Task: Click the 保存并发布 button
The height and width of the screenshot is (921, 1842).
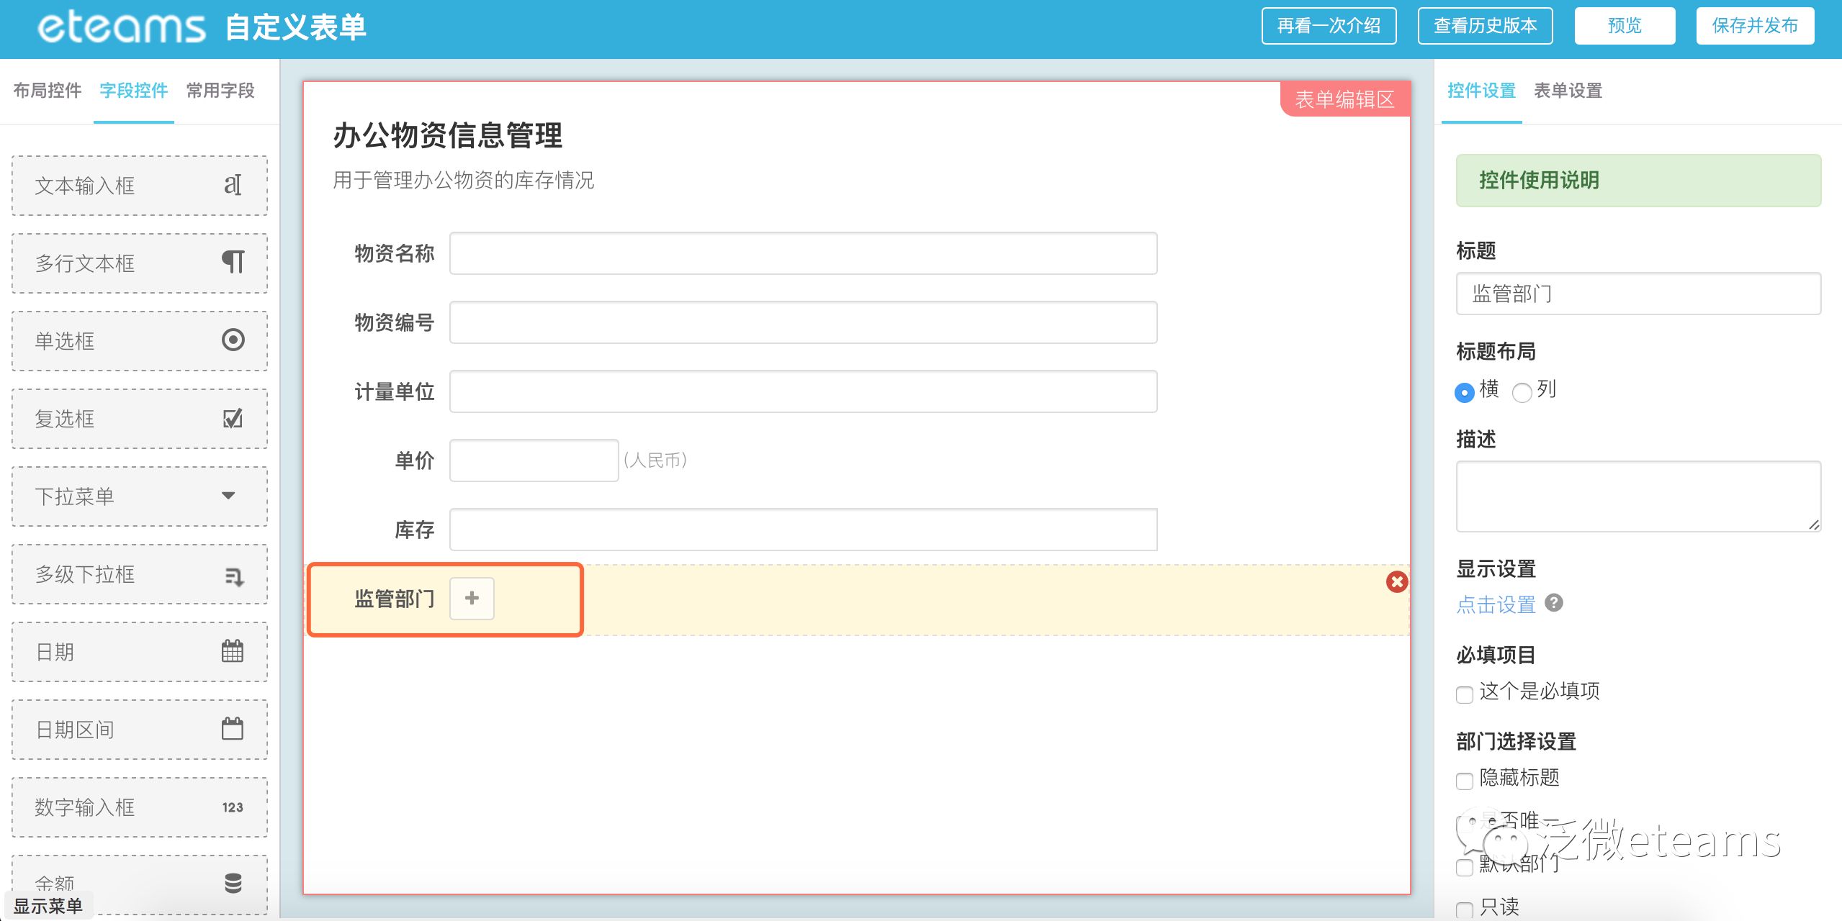Action: (x=1754, y=26)
